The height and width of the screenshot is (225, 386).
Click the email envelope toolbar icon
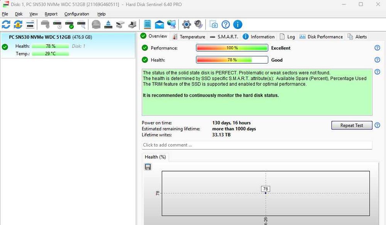coord(159,25)
